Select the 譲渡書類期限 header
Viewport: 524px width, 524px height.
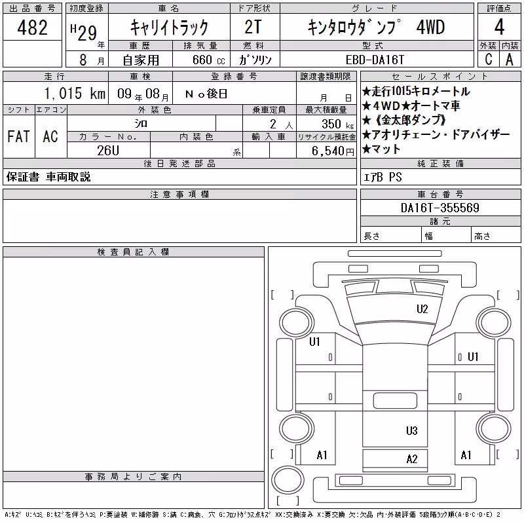pos(326,77)
